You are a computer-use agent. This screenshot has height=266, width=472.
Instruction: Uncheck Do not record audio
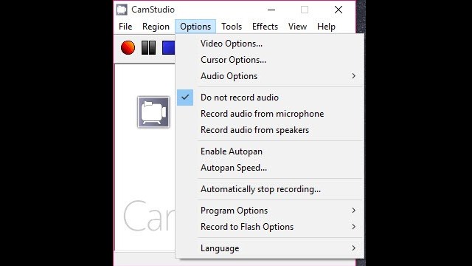coord(270,98)
